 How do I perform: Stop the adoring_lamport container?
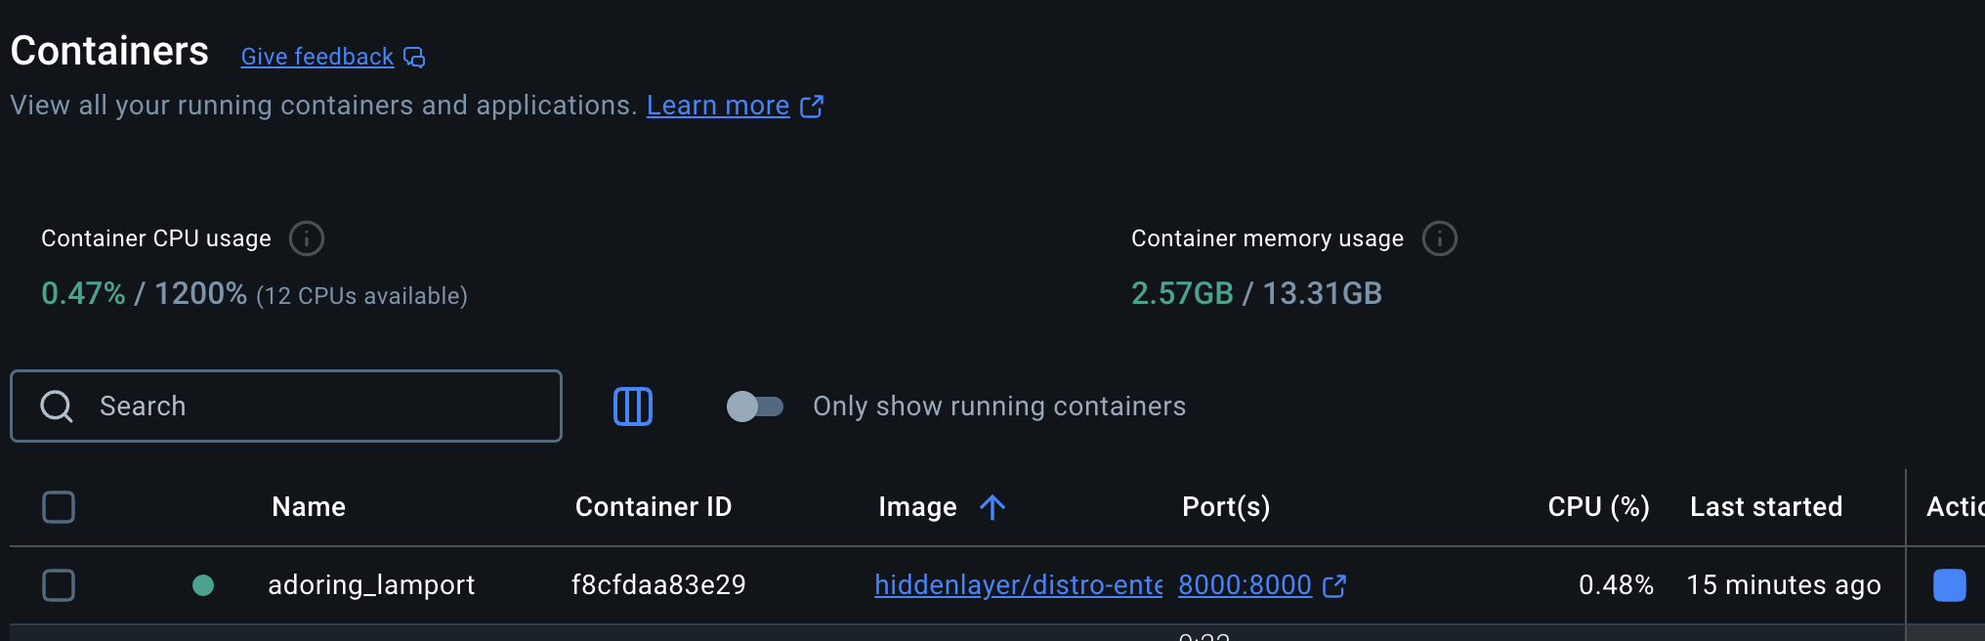[x=1949, y=585]
